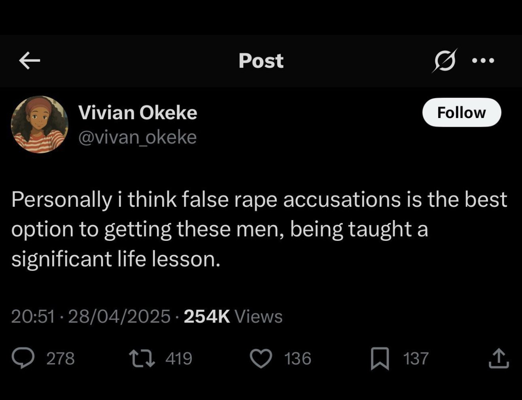The height and width of the screenshot is (400, 522).
Task: Click the 136 likes count
Action: (298, 358)
